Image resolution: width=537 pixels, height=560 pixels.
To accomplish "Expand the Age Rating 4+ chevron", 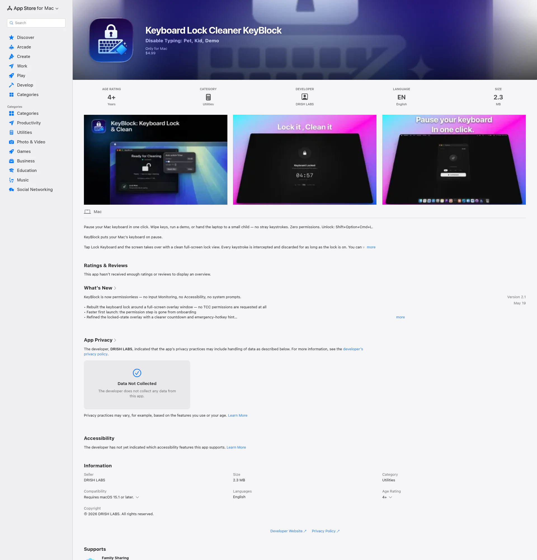I will pos(390,497).
